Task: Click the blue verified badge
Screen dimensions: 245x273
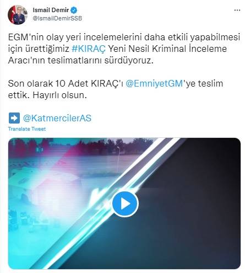Action: tap(74, 10)
